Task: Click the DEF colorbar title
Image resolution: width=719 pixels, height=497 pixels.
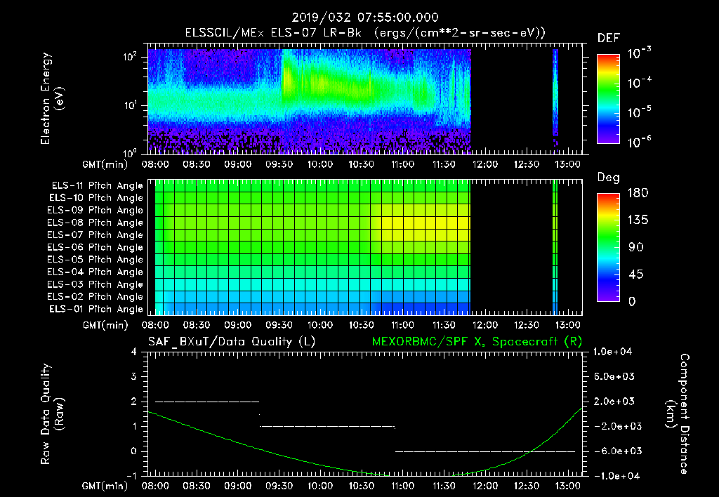Action: [609, 38]
